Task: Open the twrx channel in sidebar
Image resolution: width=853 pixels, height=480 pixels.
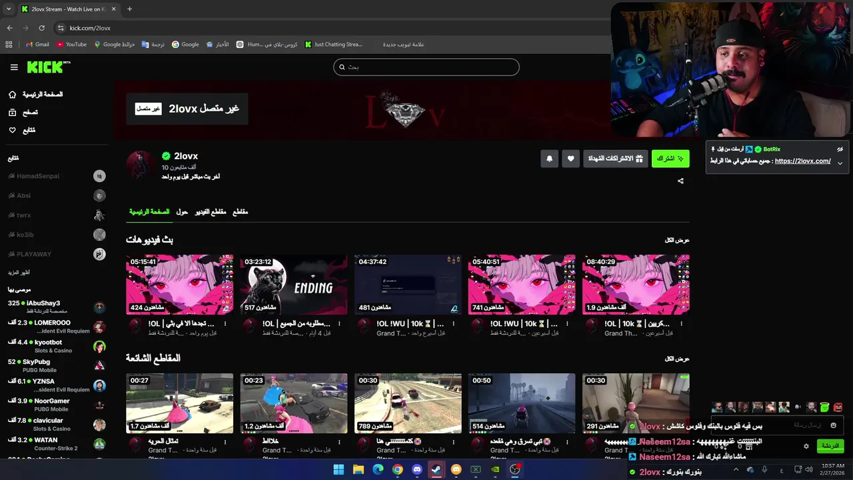Action: coord(57,215)
